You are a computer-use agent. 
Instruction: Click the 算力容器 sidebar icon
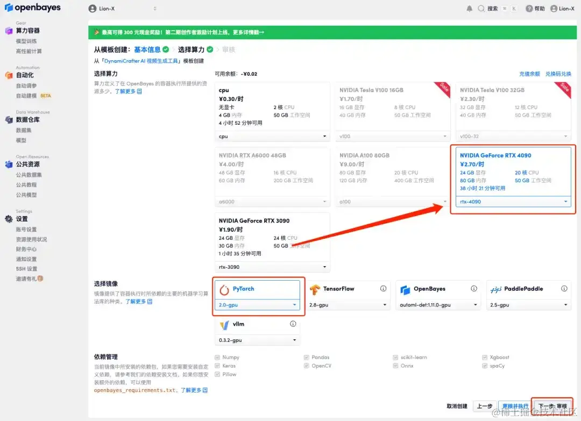tap(9, 31)
